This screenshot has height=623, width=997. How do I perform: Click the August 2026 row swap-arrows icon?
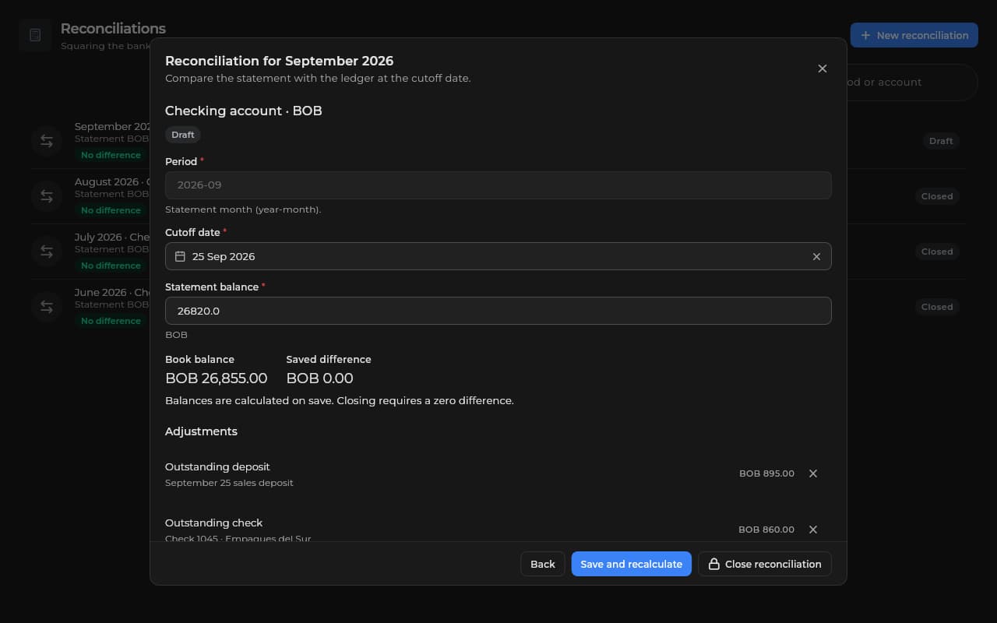point(47,196)
